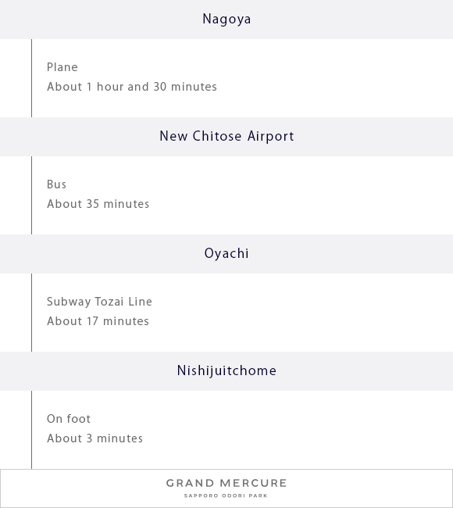Select the On foot label
The image size is (453, 508).
[69, 419]
